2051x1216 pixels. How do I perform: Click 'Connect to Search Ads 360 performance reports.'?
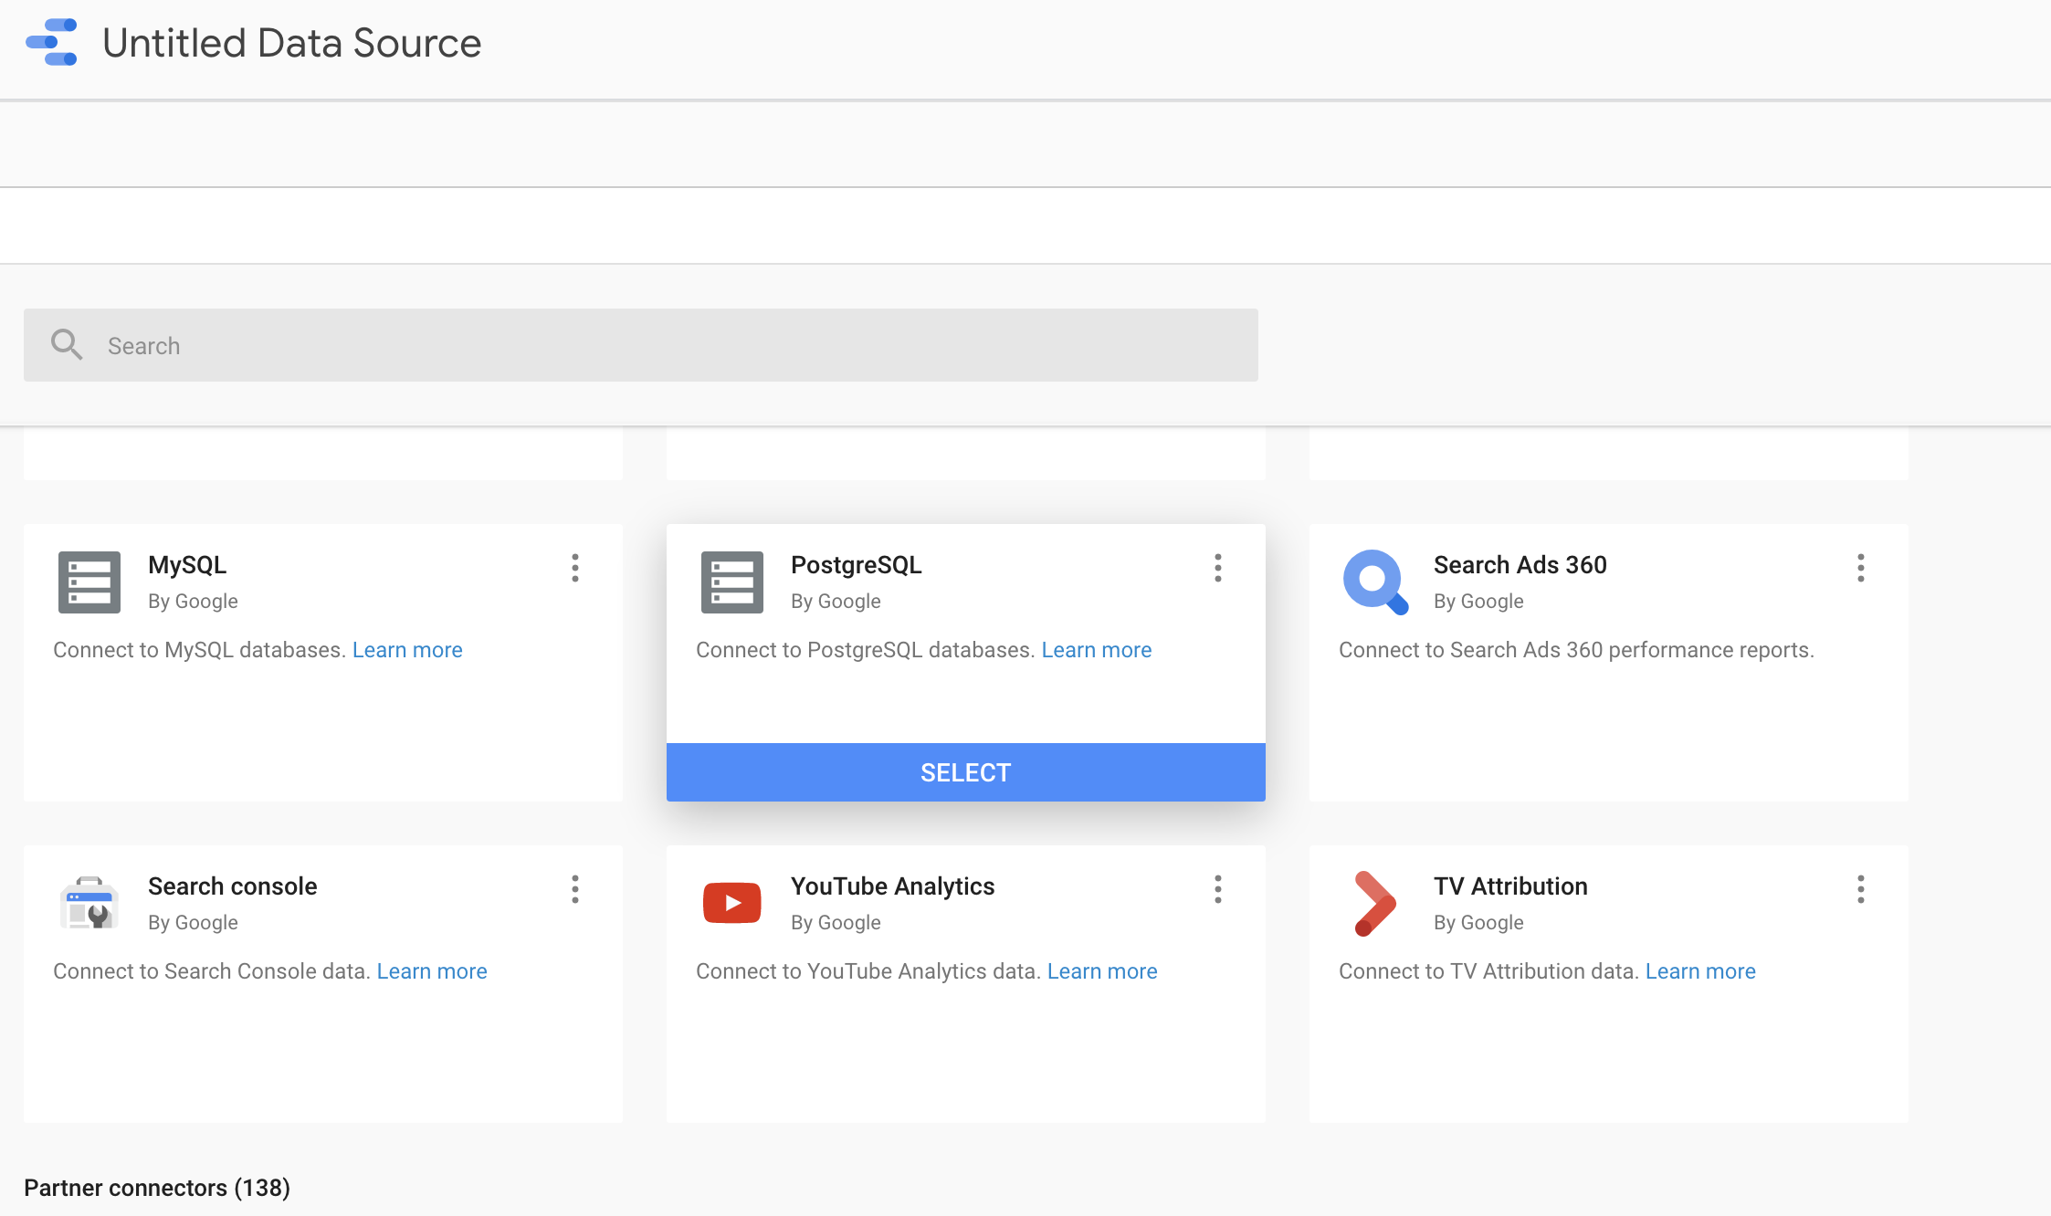coord(1576,650)
